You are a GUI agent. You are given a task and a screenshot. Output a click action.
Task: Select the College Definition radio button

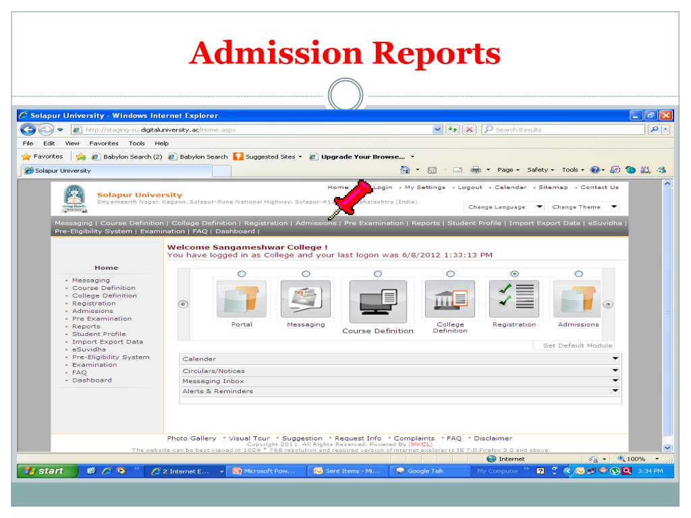[450, 274]
